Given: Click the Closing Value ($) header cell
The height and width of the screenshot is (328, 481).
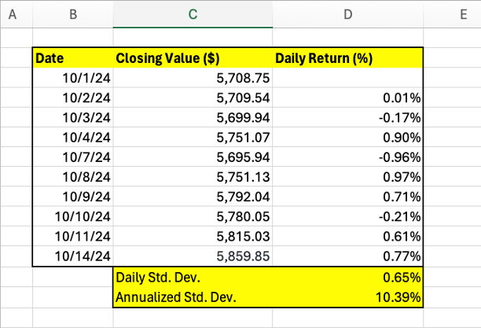Looking at the screenshot, I should 193,57.
